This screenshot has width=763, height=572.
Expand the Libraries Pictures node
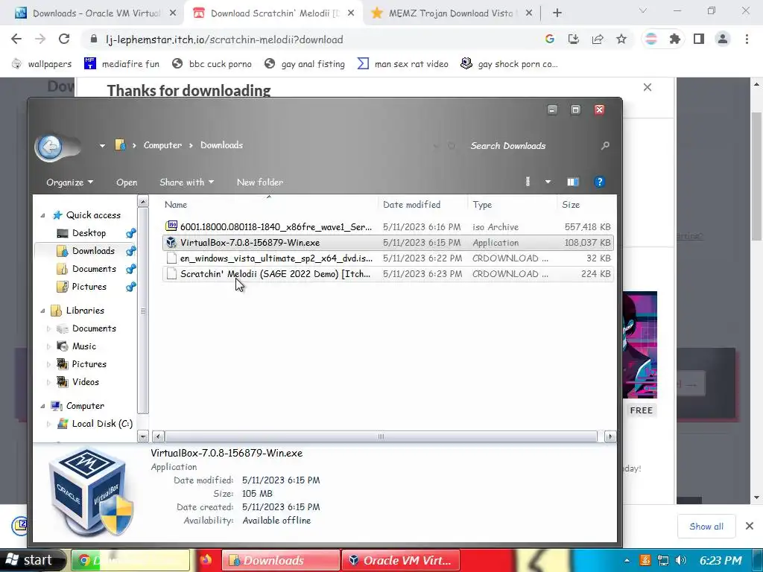(x=48, y=364)
